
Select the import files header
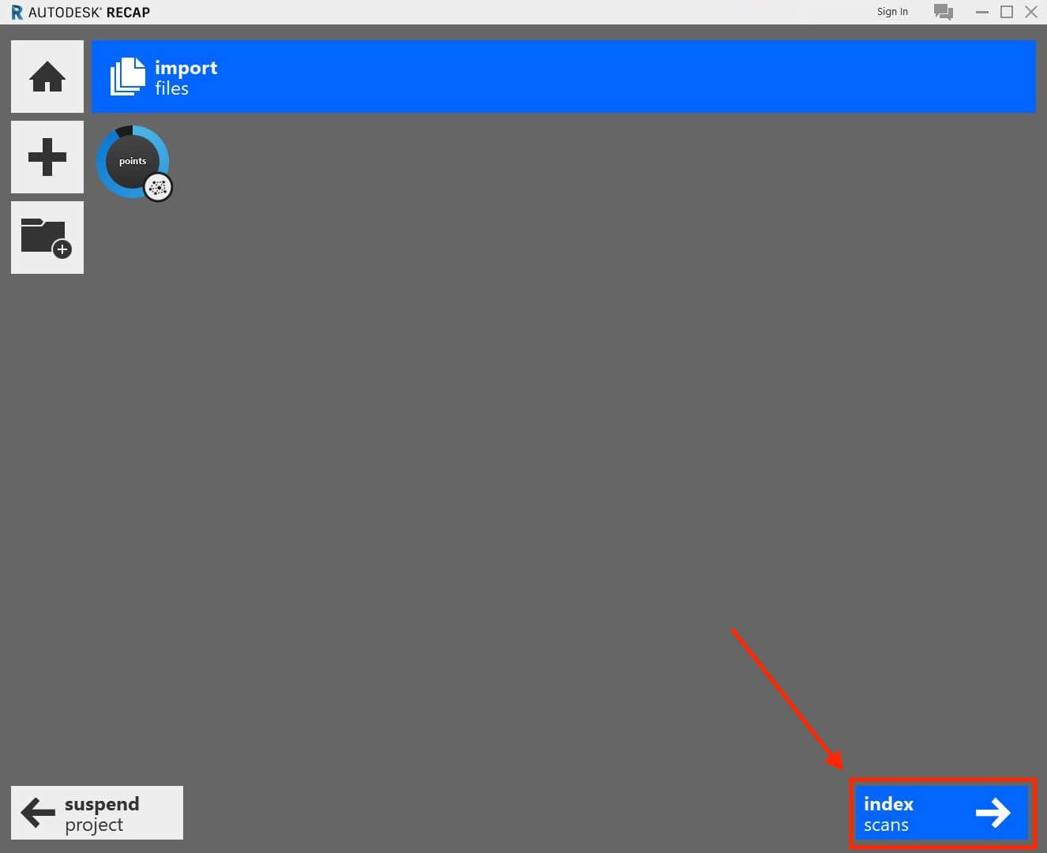pos(563,77)
